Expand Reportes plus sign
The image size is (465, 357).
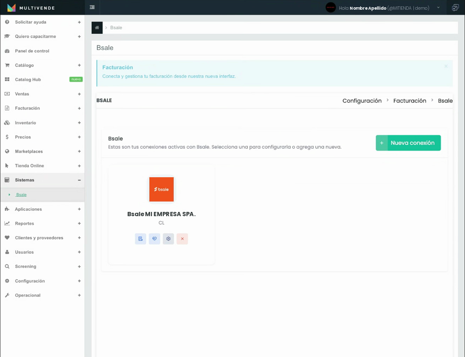pyautogui.click(x=79, y=223)
